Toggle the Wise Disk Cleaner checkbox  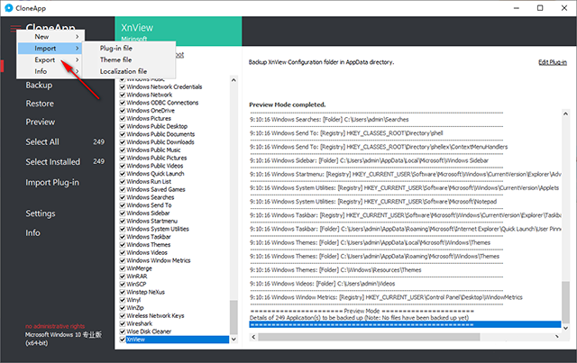(x=123, y=331)
